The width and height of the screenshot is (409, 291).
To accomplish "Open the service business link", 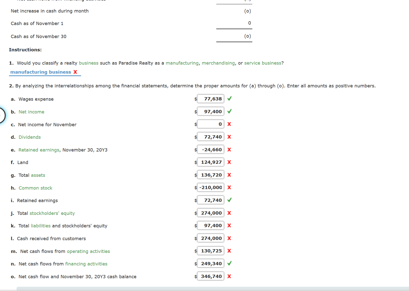I will (x=262, y=63).
